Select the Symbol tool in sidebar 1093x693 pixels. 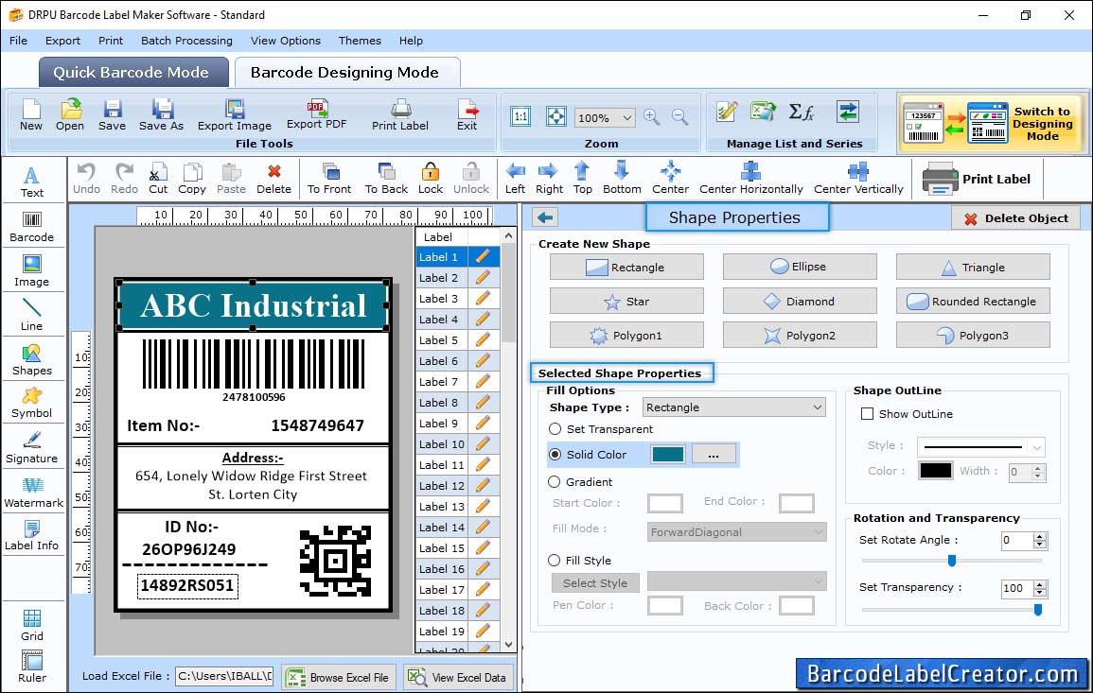tap(31, 404)
